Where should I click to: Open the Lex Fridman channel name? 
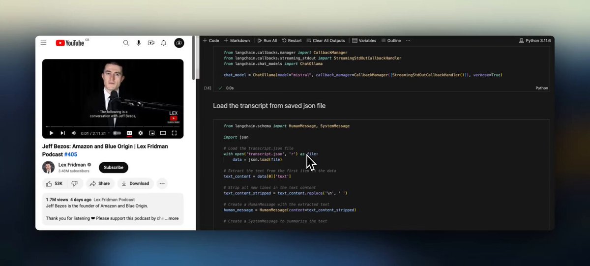click(72, 165)
